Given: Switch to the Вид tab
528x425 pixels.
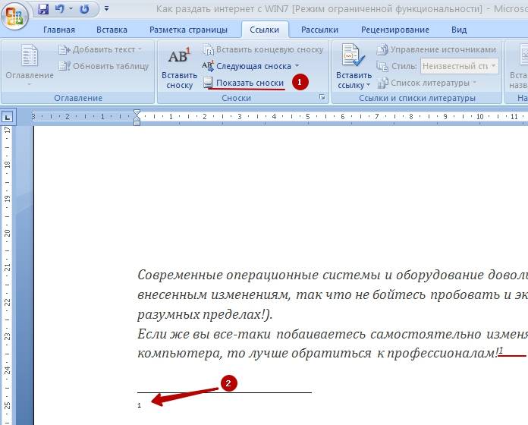Looking at the screenshot, I should 459,30.
